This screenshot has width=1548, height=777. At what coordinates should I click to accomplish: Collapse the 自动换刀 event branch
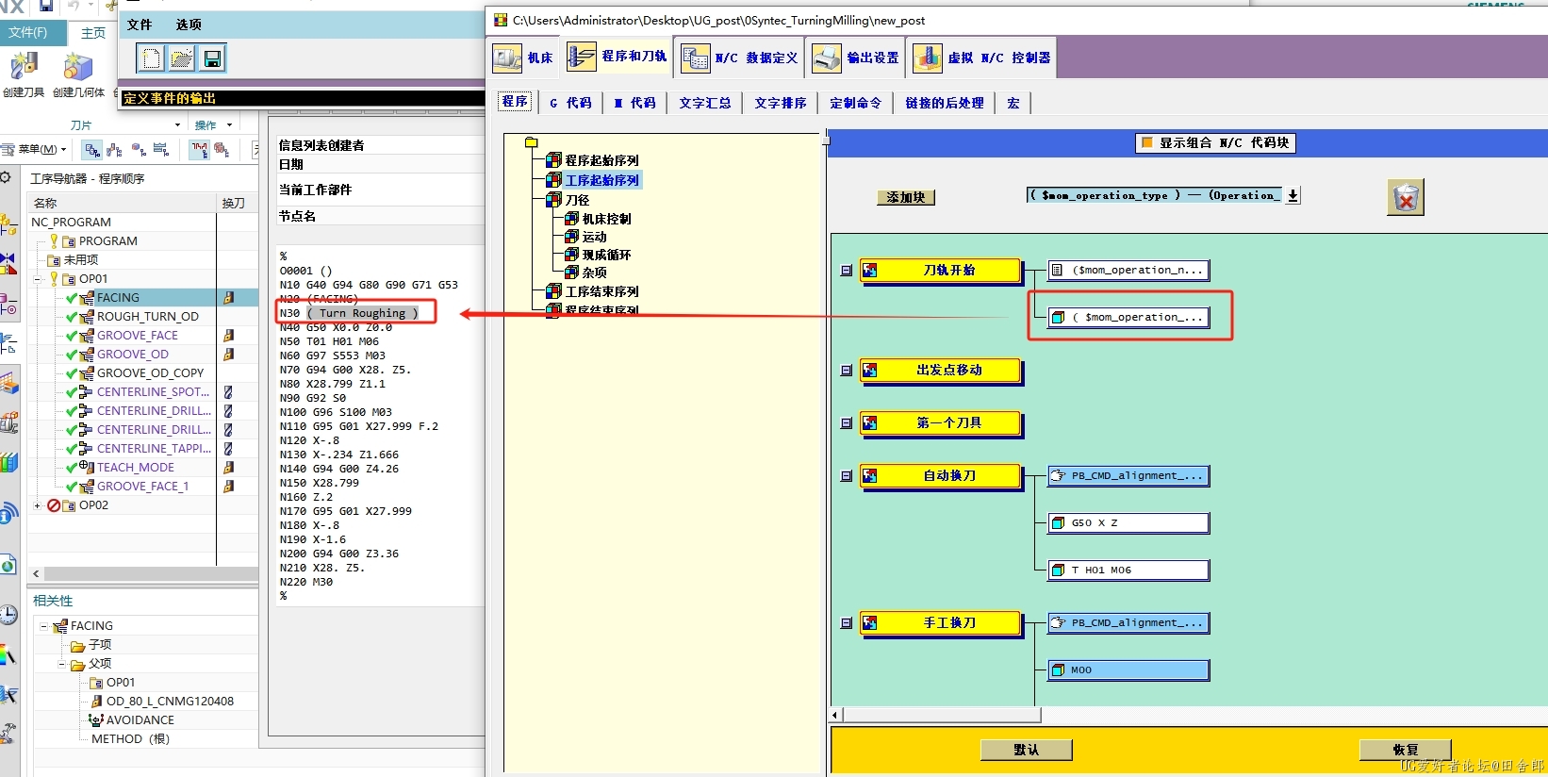[x=847, y=476]
